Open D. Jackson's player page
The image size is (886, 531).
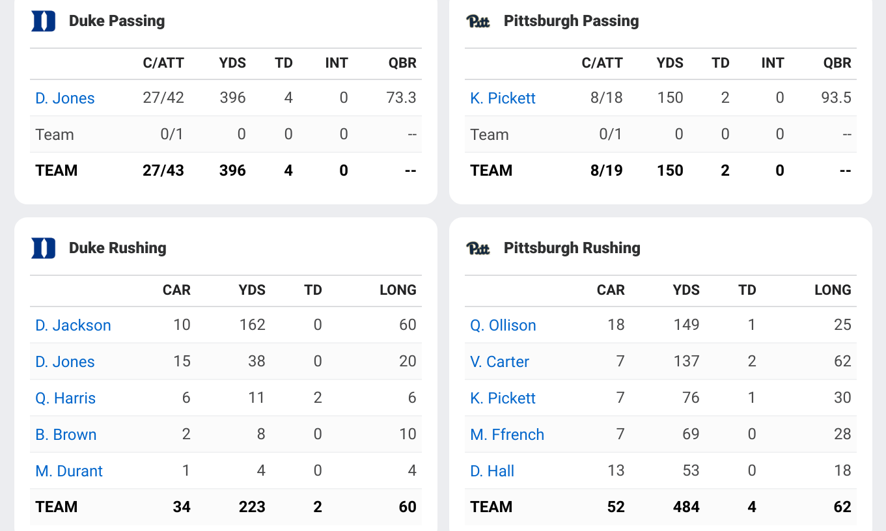73,325
